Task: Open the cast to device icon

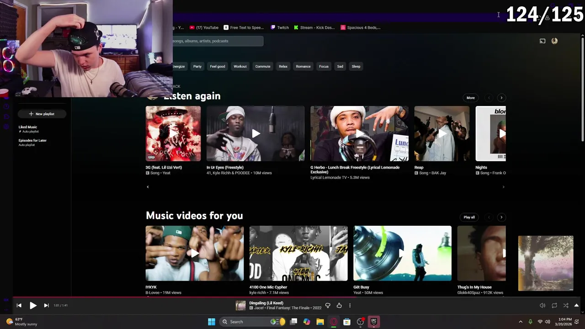Action: click(x=542, y=41)
